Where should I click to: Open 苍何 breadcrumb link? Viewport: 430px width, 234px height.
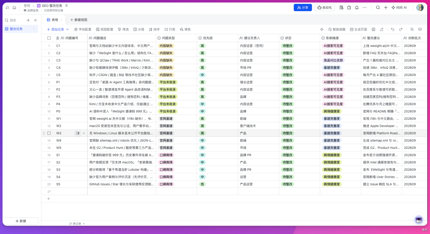[27, 6]
